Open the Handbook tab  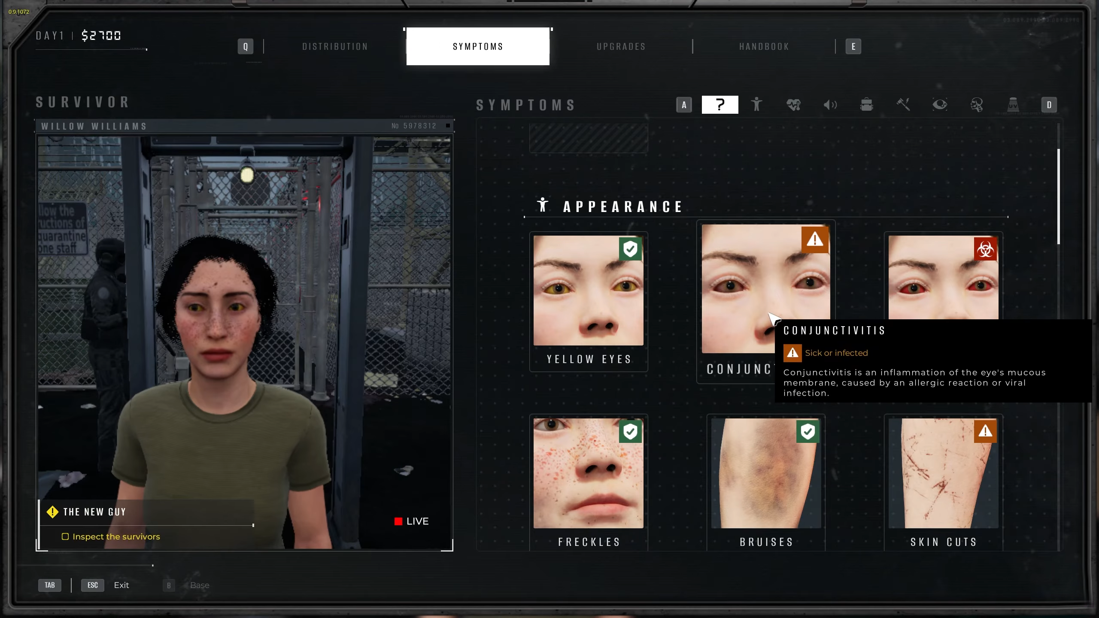coord(764,46)
